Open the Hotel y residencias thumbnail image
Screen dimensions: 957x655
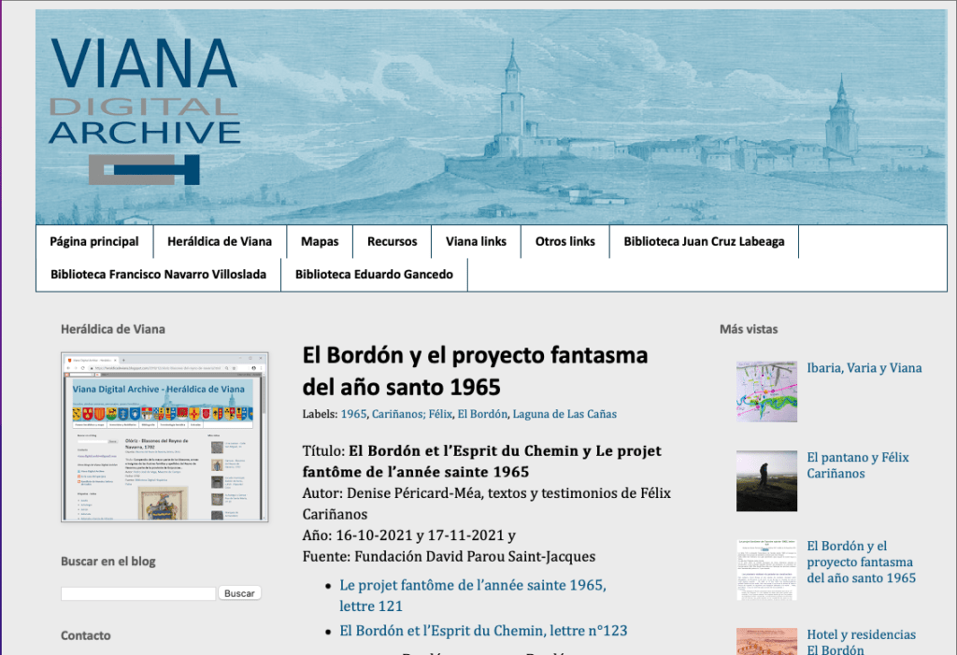click(766, 641)
